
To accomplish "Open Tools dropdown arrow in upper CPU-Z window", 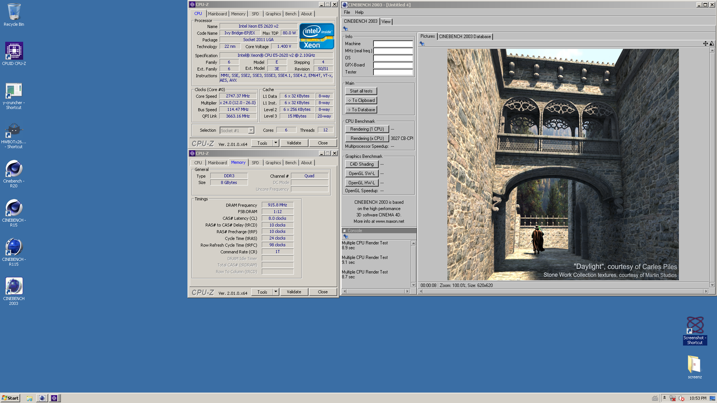I will pos(276,143).
